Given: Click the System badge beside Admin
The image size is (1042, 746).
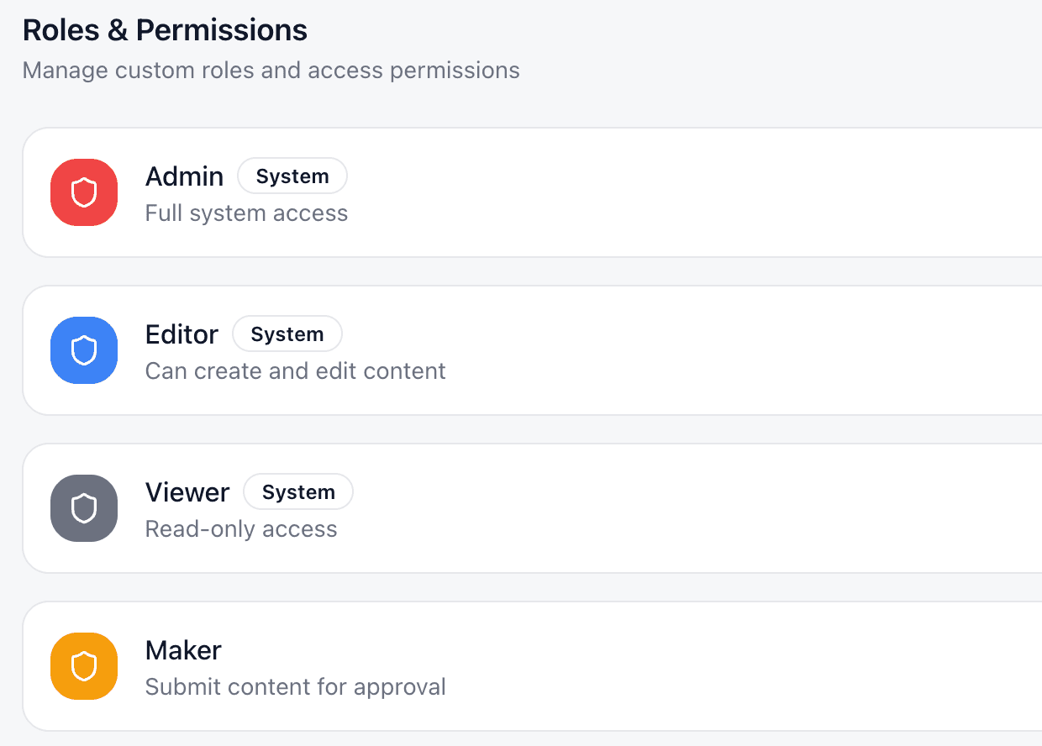Looking at the screenshot, I should pos(292,176).
